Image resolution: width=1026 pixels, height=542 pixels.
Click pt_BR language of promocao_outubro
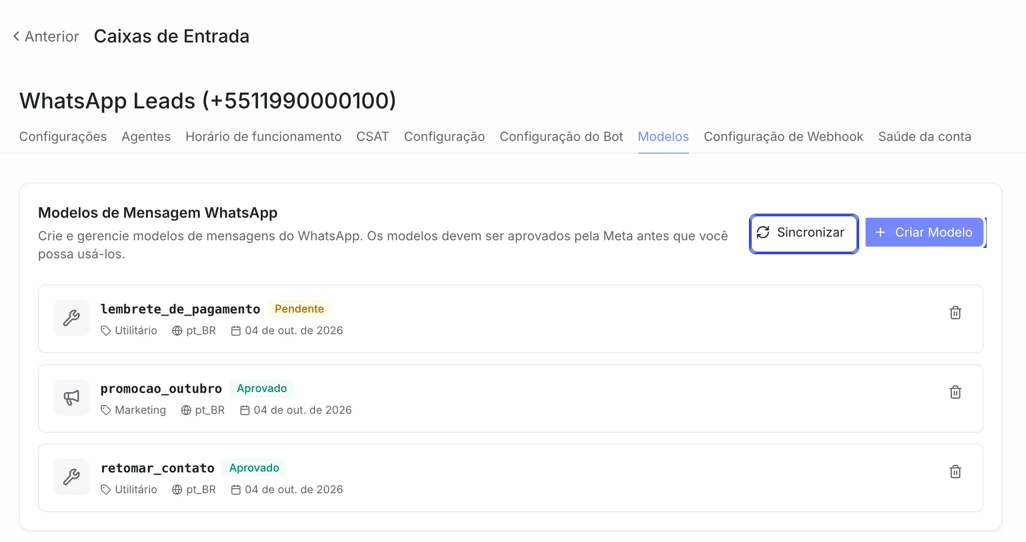(210, 410)
